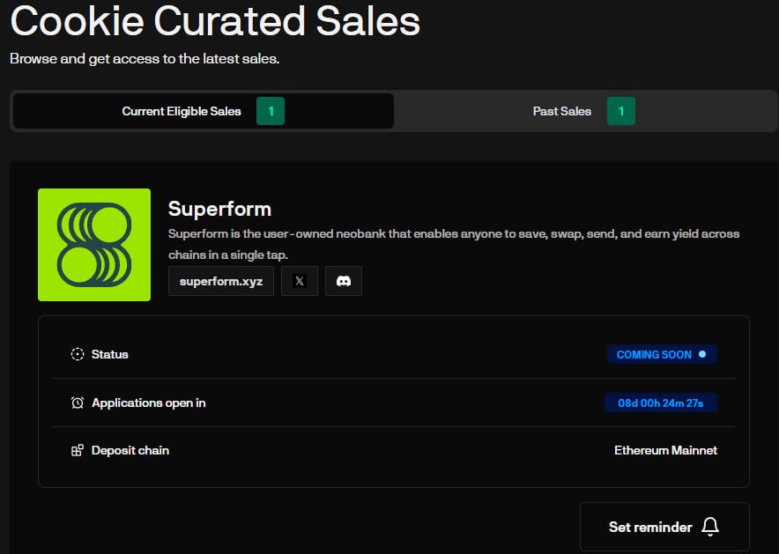
Task: Click the Superform description text
Action: tap(453, 244)
